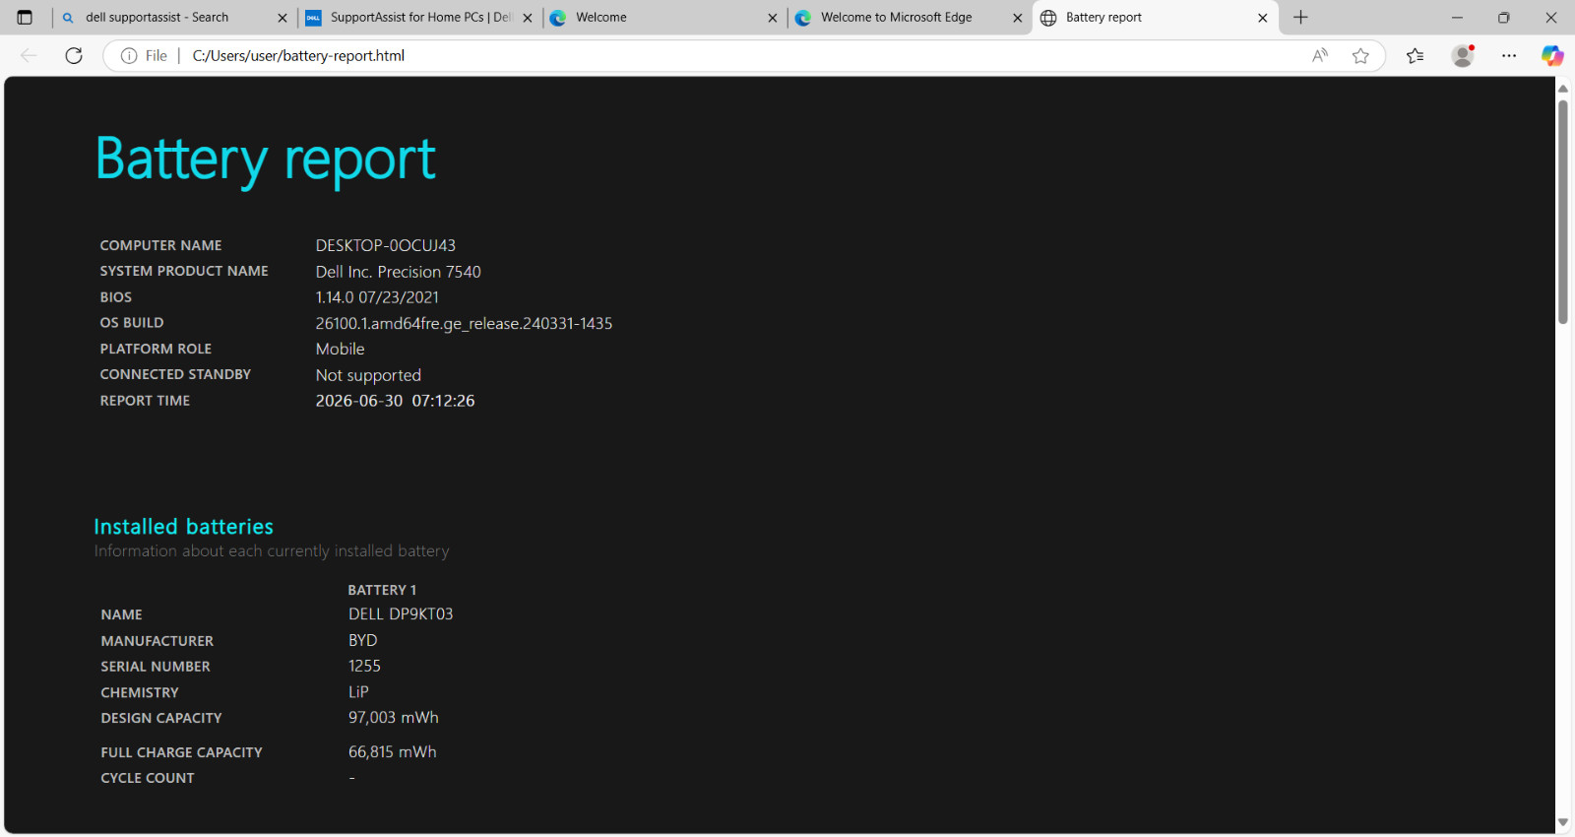Add this page to favorites star
Screen dimensions: 1575x837
pyautogui.click(x=1360, y=56)
